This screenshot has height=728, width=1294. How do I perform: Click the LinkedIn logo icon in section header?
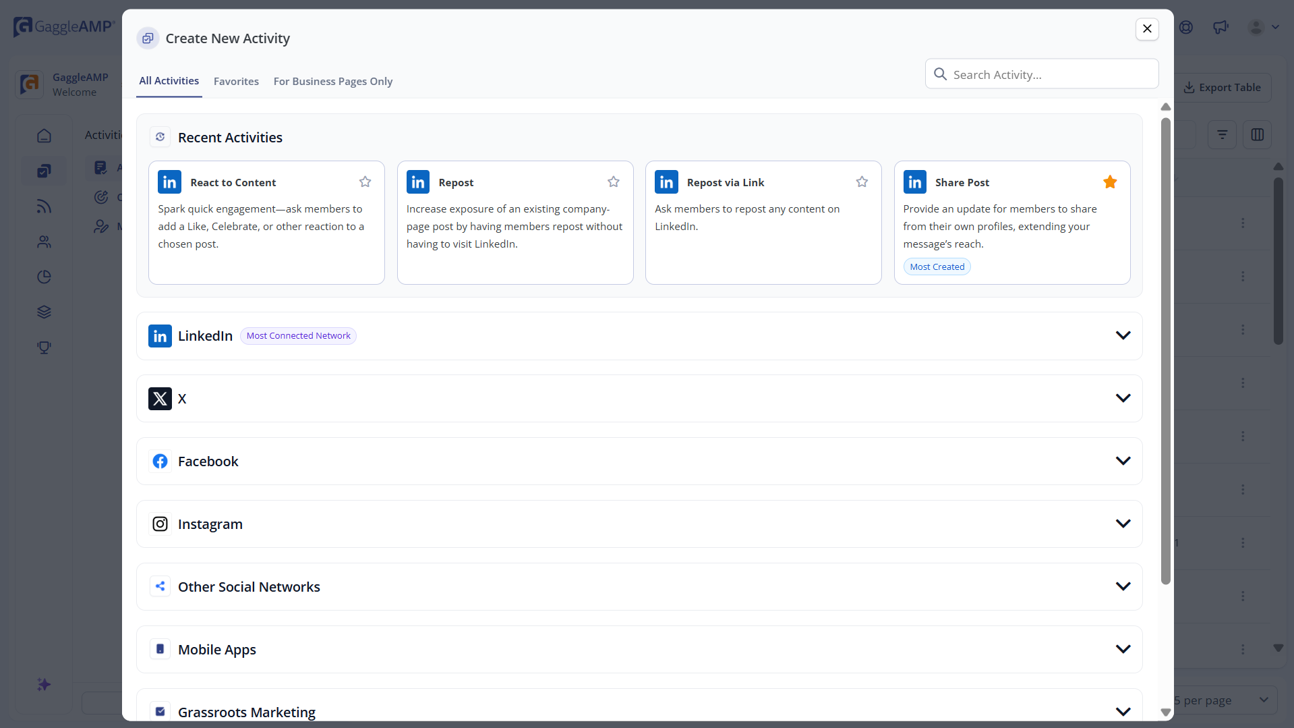(x=160, y=336)
